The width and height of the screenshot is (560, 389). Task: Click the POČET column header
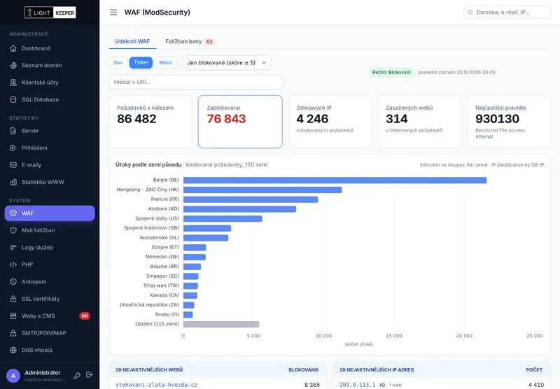pos(534,369)
